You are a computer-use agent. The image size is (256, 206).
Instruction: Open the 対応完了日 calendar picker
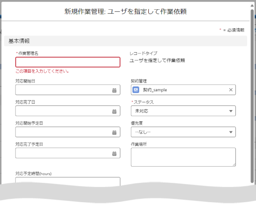(x=114, y=111)
